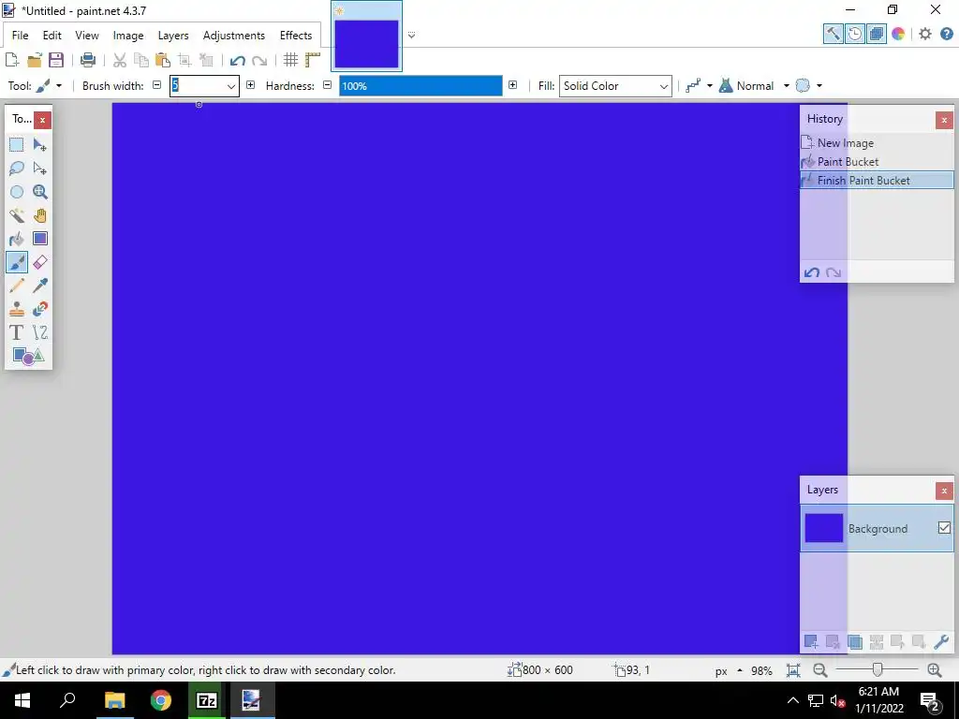Decrease hardness with minus button
The height and width of the screenshot is (719, 959).
click(x=327, y=85)
